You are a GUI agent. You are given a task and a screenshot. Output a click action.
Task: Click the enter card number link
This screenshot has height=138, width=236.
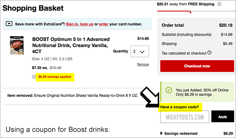click(x=104, y=24)
